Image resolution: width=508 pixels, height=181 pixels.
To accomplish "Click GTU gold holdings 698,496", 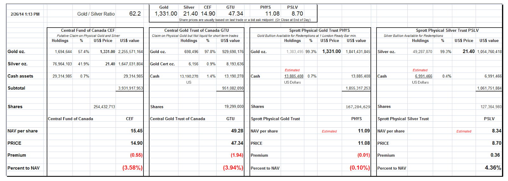I will (191, 52).
